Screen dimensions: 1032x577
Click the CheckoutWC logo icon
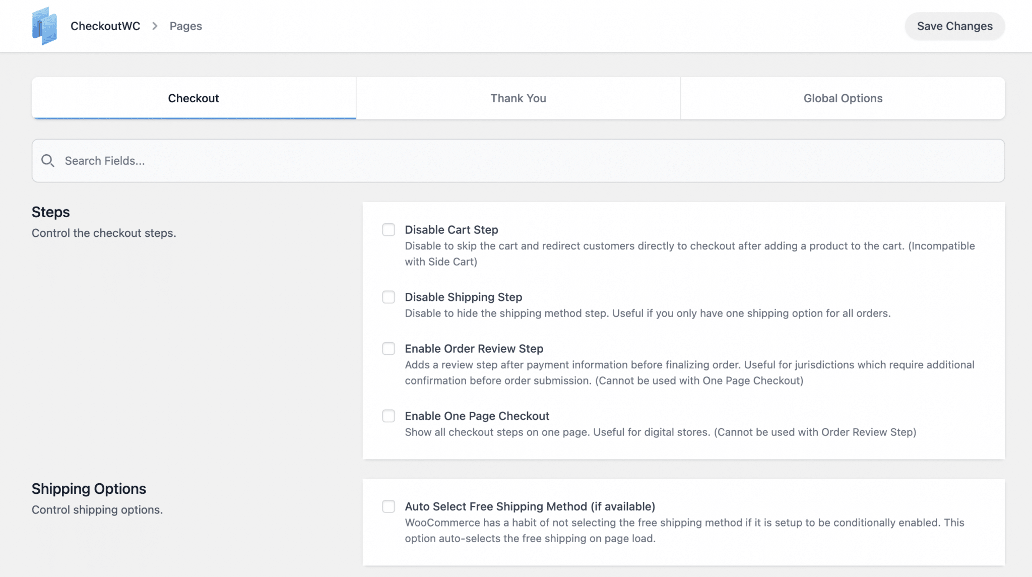pyautogui.click(x=44, y=26)
